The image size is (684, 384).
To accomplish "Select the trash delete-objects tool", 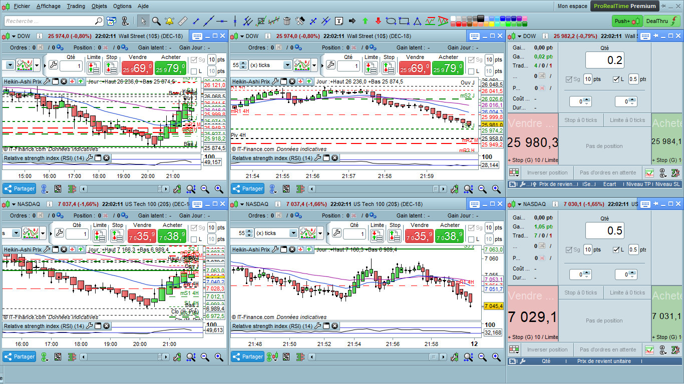I will pos(287,21).
